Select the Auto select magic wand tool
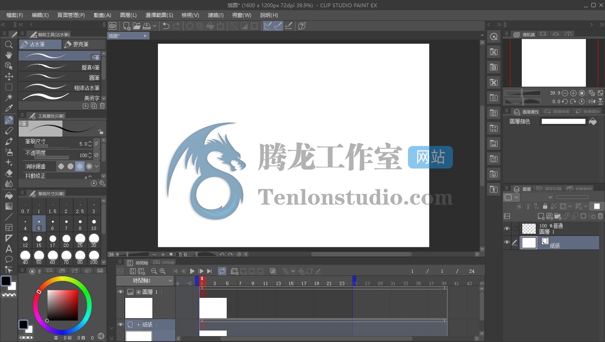This screenshot has width=605, height=342. point(8,98)
